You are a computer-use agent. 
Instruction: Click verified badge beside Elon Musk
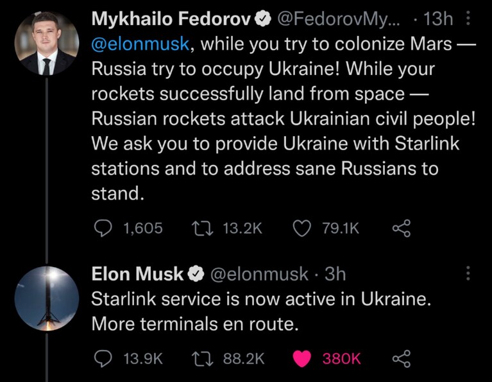click(x=196, y=274)
